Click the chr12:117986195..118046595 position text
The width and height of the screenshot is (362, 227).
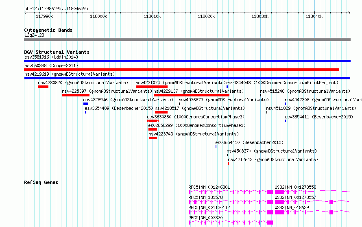tap(56, 9)
